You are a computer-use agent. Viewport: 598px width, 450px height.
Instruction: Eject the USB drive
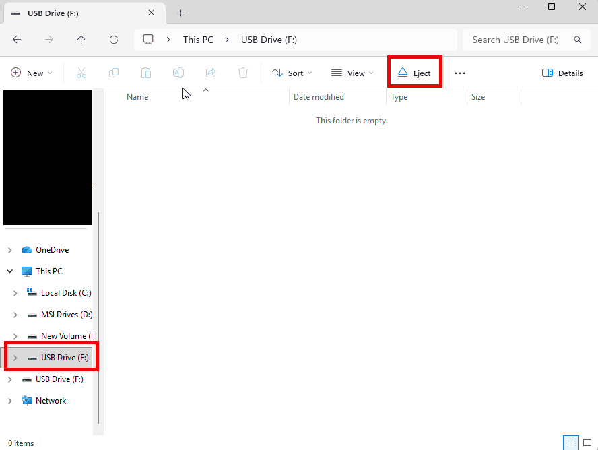414,73
